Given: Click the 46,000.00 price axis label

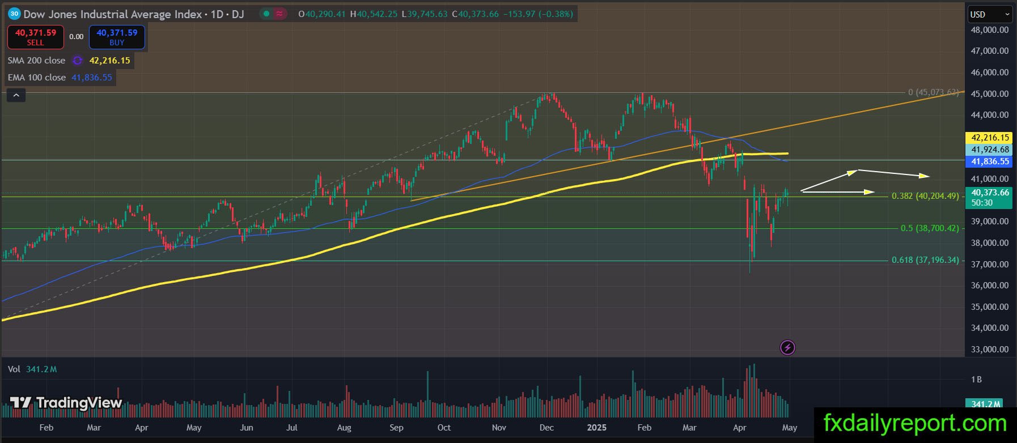Looking at the screenshot, I should 990,73.
